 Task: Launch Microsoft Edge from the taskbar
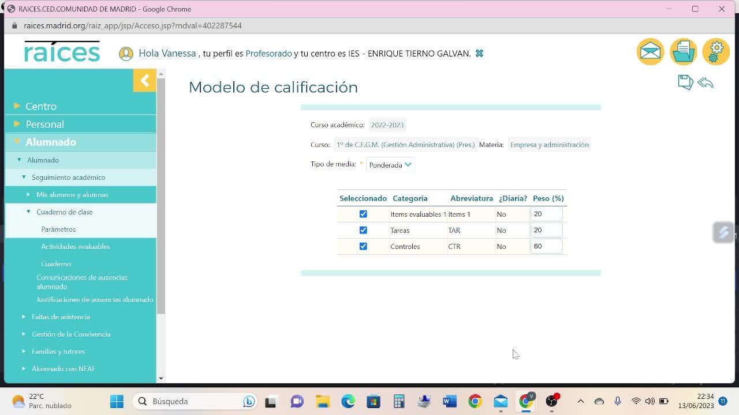[348, 401]
